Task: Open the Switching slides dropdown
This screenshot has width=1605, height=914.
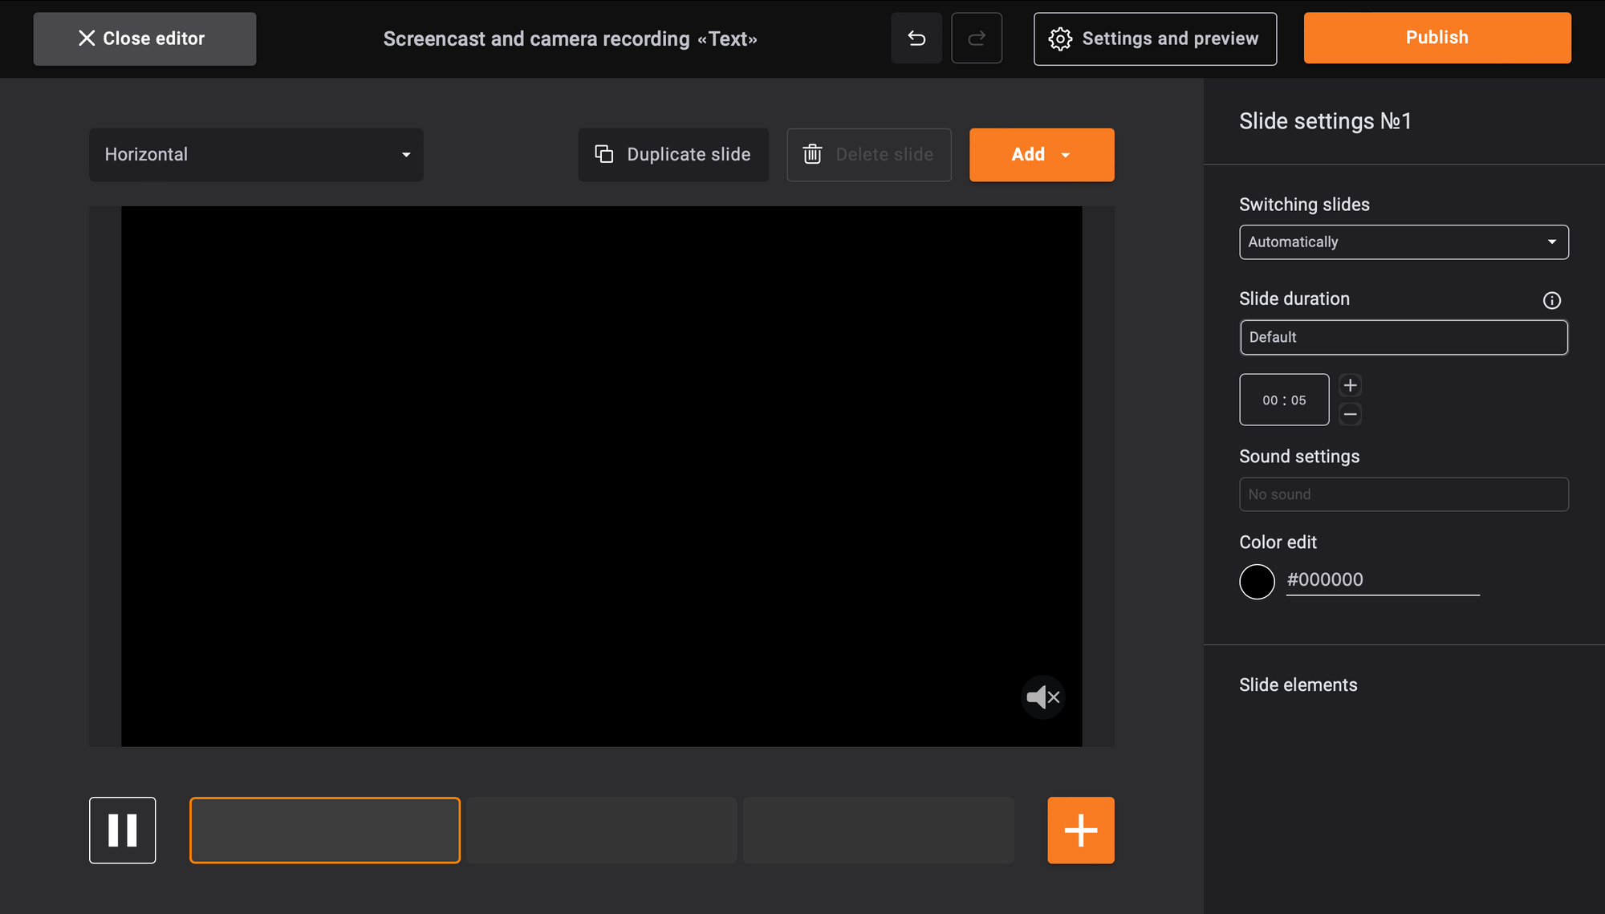Action: pyautogui.click(x=1403, y=242)
